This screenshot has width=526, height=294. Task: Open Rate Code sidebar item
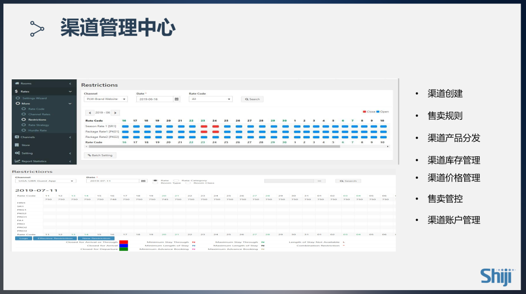(36, 109)
